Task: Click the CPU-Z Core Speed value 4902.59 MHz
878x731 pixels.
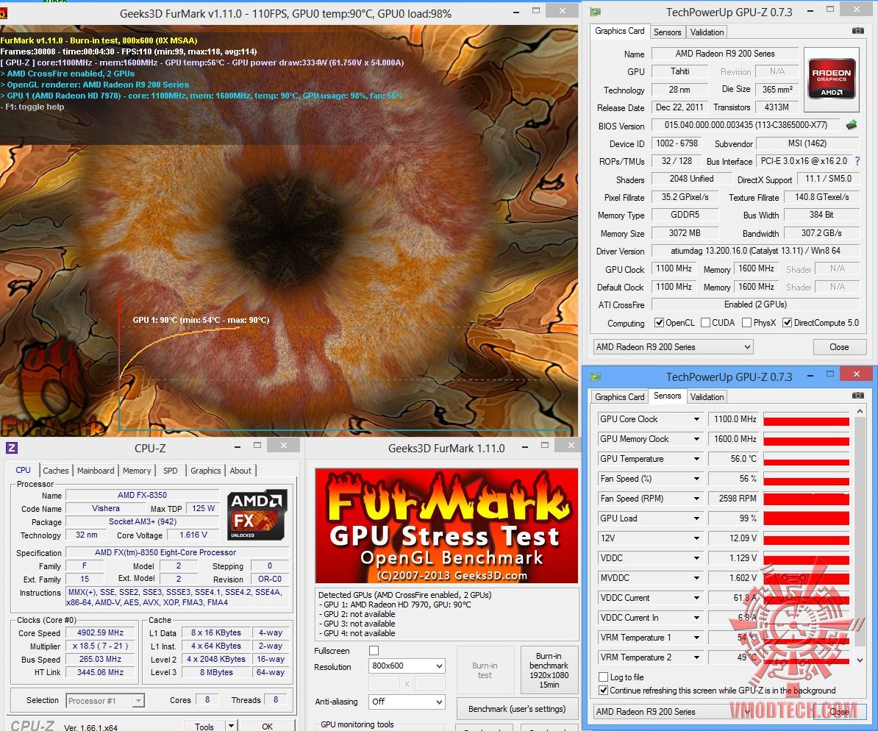Action: (x=100, y=632)
